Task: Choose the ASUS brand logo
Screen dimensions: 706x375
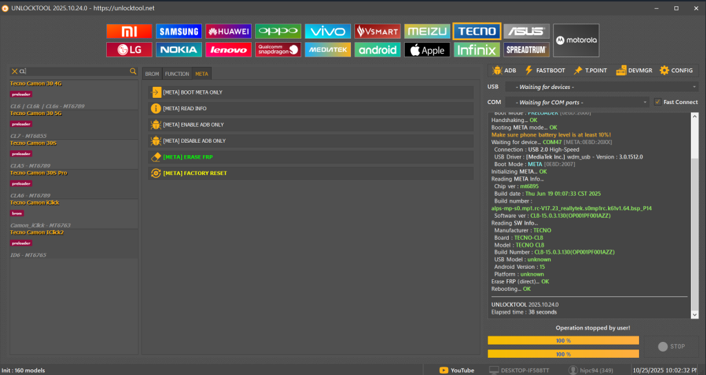Action: click(526, 31)
